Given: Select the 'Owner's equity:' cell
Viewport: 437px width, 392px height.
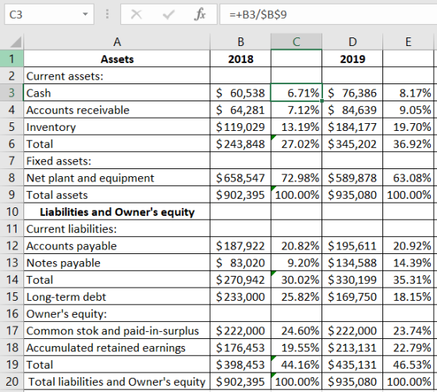Looking at the screenshot, I should [117, 313].
